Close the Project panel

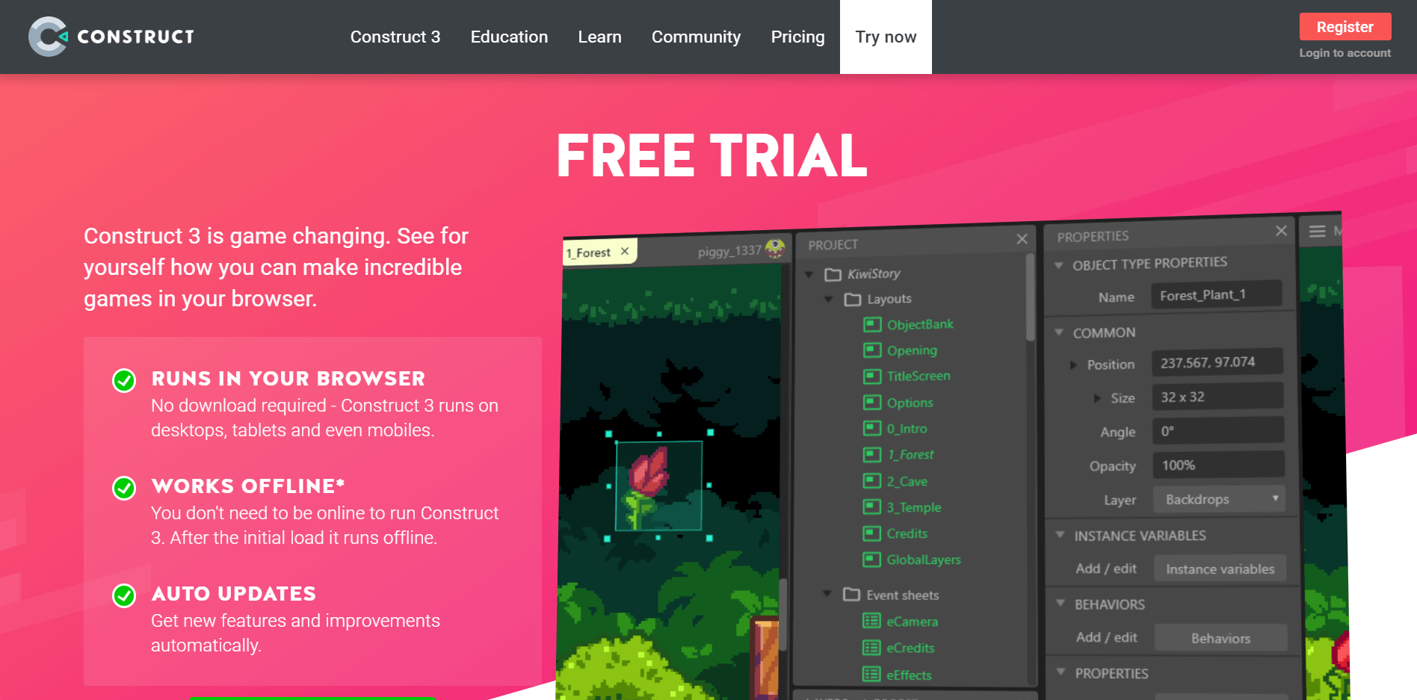[1022, 239]
